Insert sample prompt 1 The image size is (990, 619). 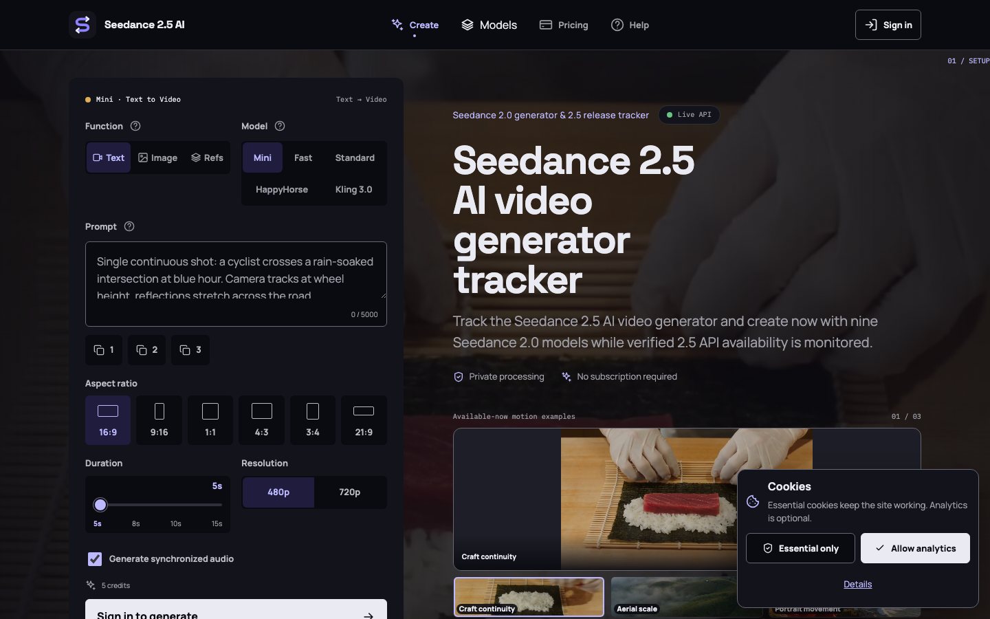[x=104, y=350]
